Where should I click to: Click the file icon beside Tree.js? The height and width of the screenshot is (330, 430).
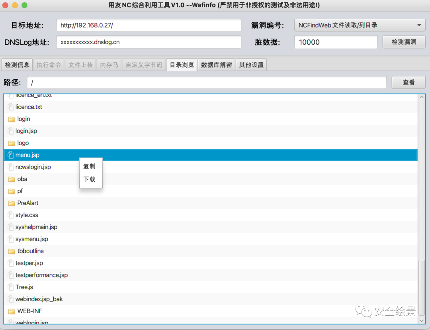click(x=11, y=287)
